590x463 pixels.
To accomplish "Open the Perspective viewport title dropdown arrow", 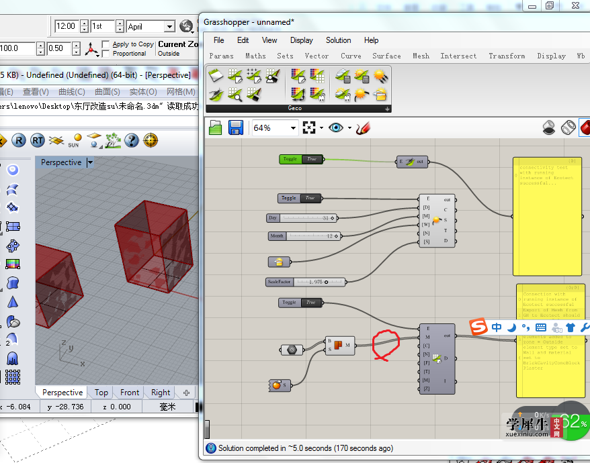I will click(90, 163).
